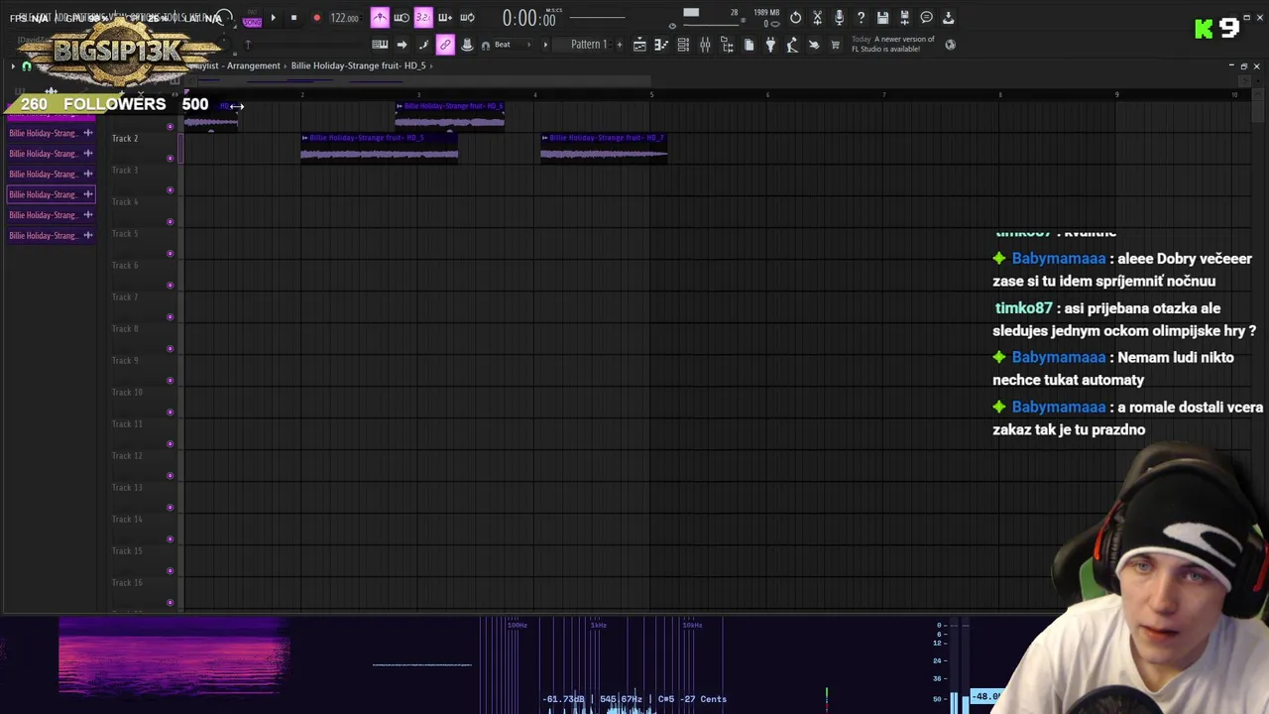This screenshot has width=1269, height=714.
Task: Click the render export audio icon
Action: coord(904,18)
